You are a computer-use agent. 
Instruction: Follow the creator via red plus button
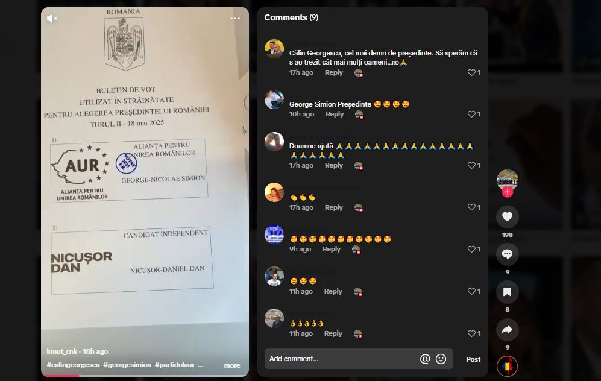click(508, 192)
